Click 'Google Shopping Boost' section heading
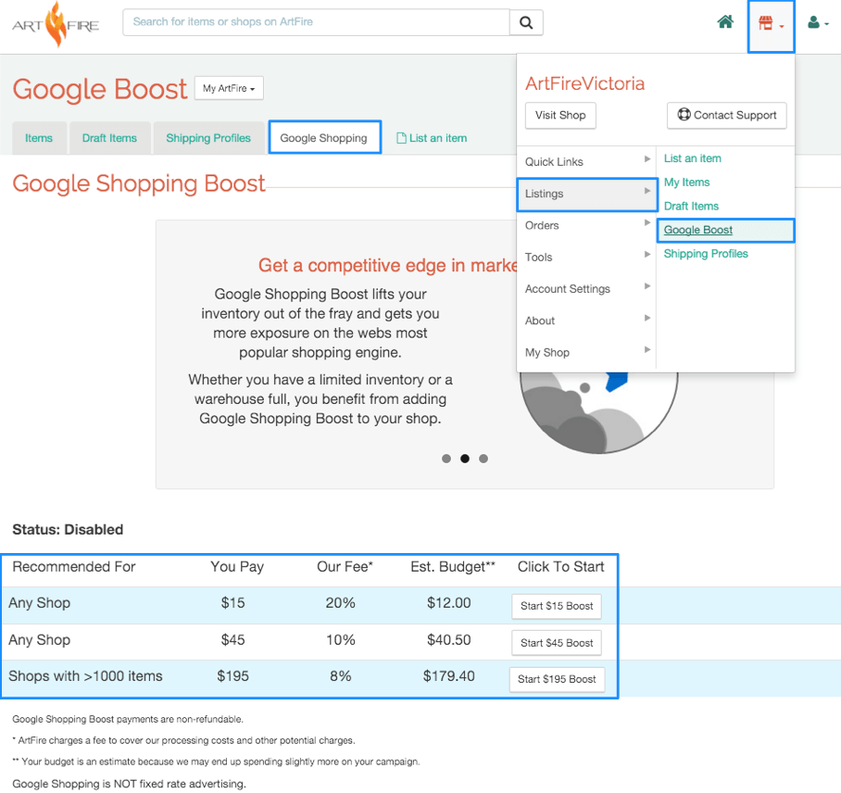This screenshot has height=793, width=841. click(x=139, y=184)
